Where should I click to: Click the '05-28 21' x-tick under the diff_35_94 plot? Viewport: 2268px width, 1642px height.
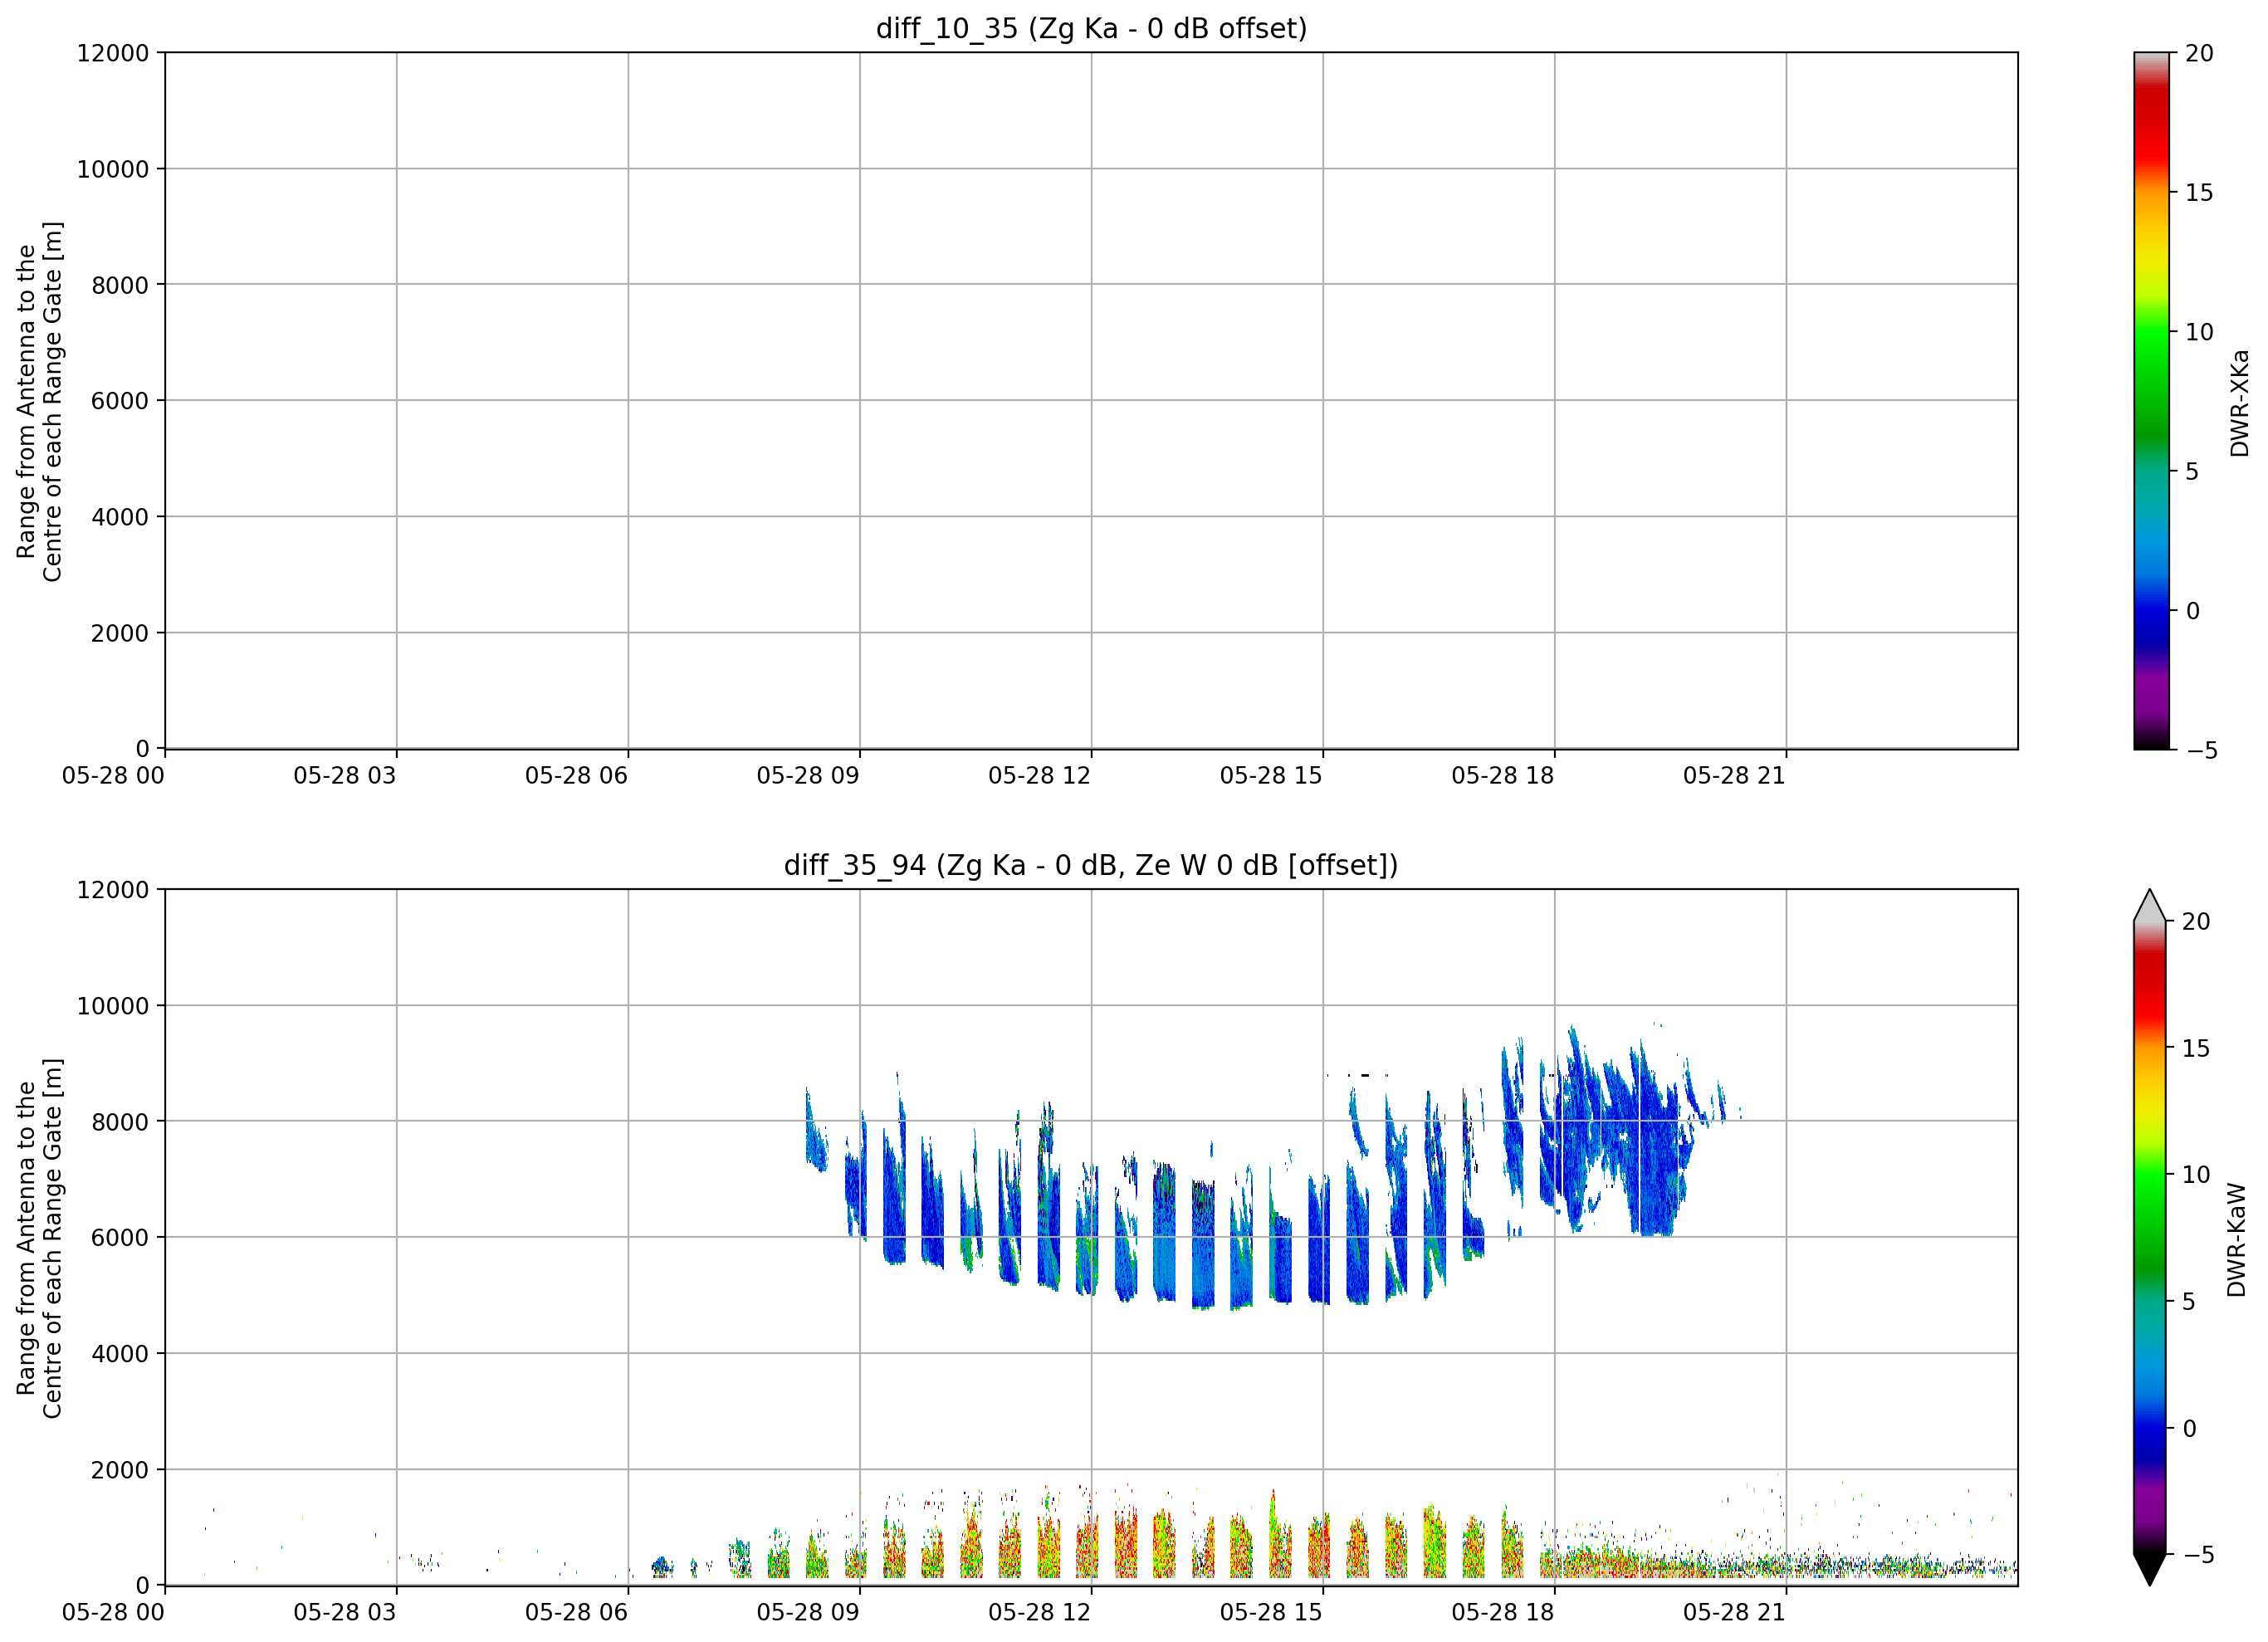(1734, 1613)
